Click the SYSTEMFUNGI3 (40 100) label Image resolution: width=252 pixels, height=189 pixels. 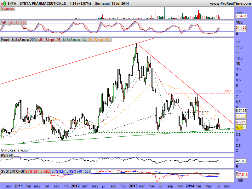(71, 171)
